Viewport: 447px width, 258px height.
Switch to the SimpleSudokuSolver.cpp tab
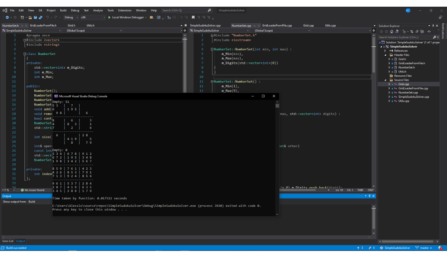[x=205, y=26]
